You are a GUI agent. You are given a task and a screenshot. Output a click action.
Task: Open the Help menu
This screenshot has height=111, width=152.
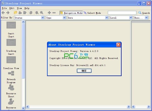pos(27,8)
